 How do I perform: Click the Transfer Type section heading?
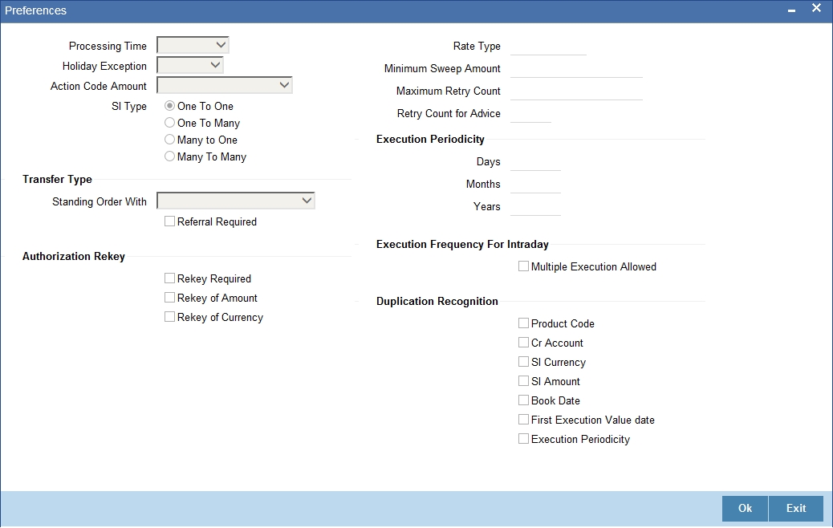coord(57,180)
